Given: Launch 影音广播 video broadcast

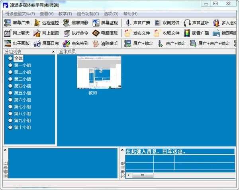Looking at the screenshot, I should (x=196, y=33).
